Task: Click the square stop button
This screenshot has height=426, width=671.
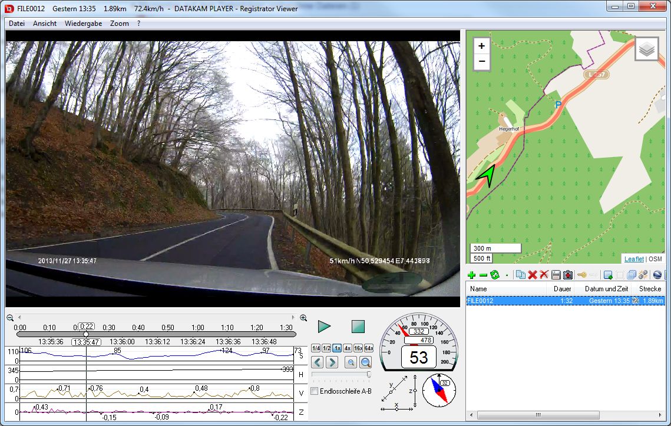Action: [x=358, y=327]
